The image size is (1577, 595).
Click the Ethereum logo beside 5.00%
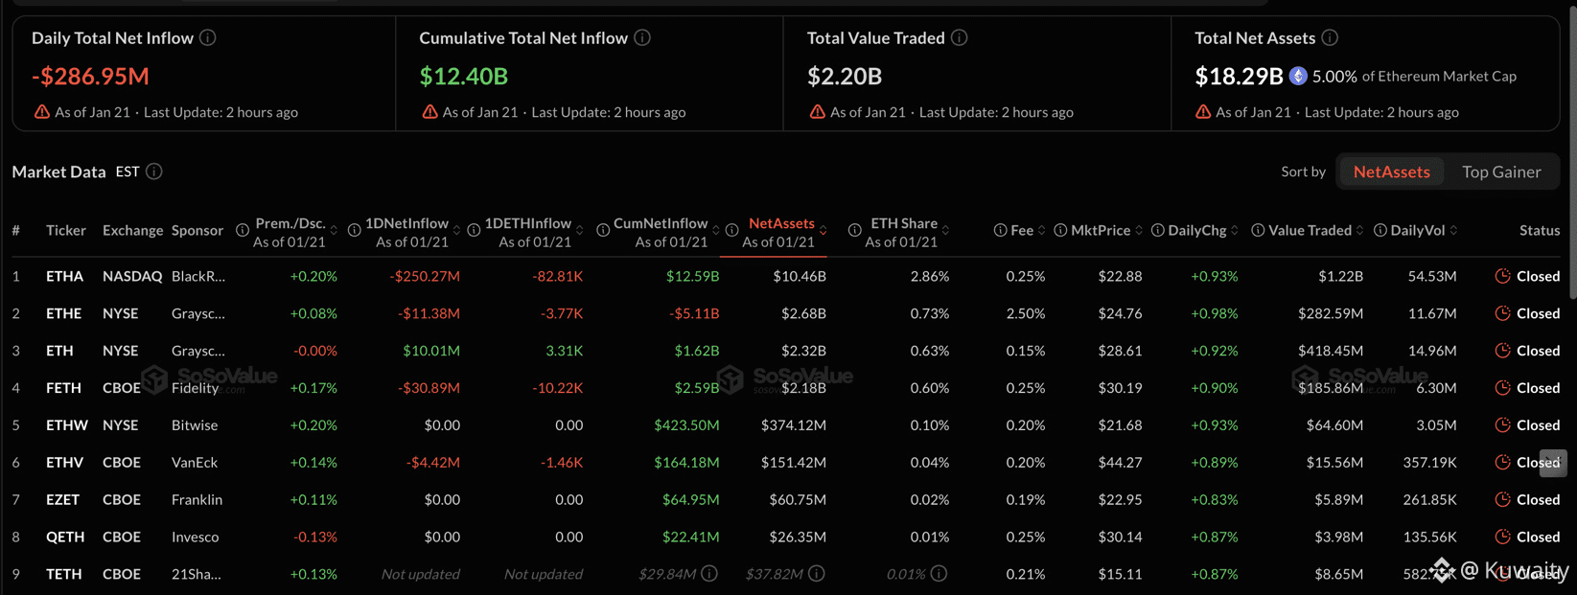(x=1298, y=76)
